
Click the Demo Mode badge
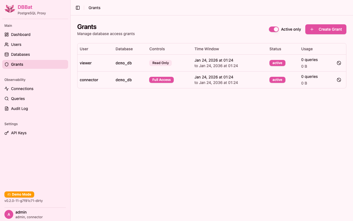point(19,194)
